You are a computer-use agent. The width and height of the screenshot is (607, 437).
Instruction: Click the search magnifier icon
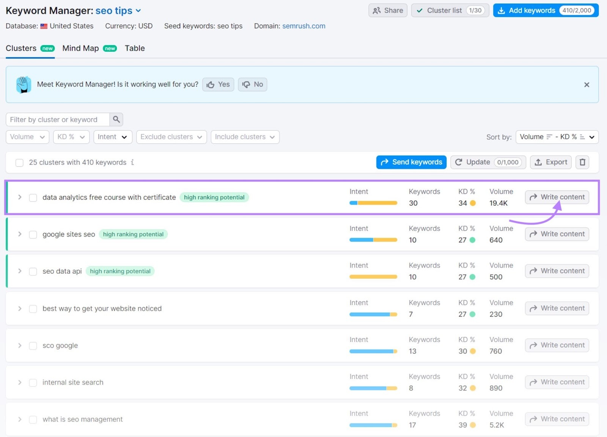116,119
